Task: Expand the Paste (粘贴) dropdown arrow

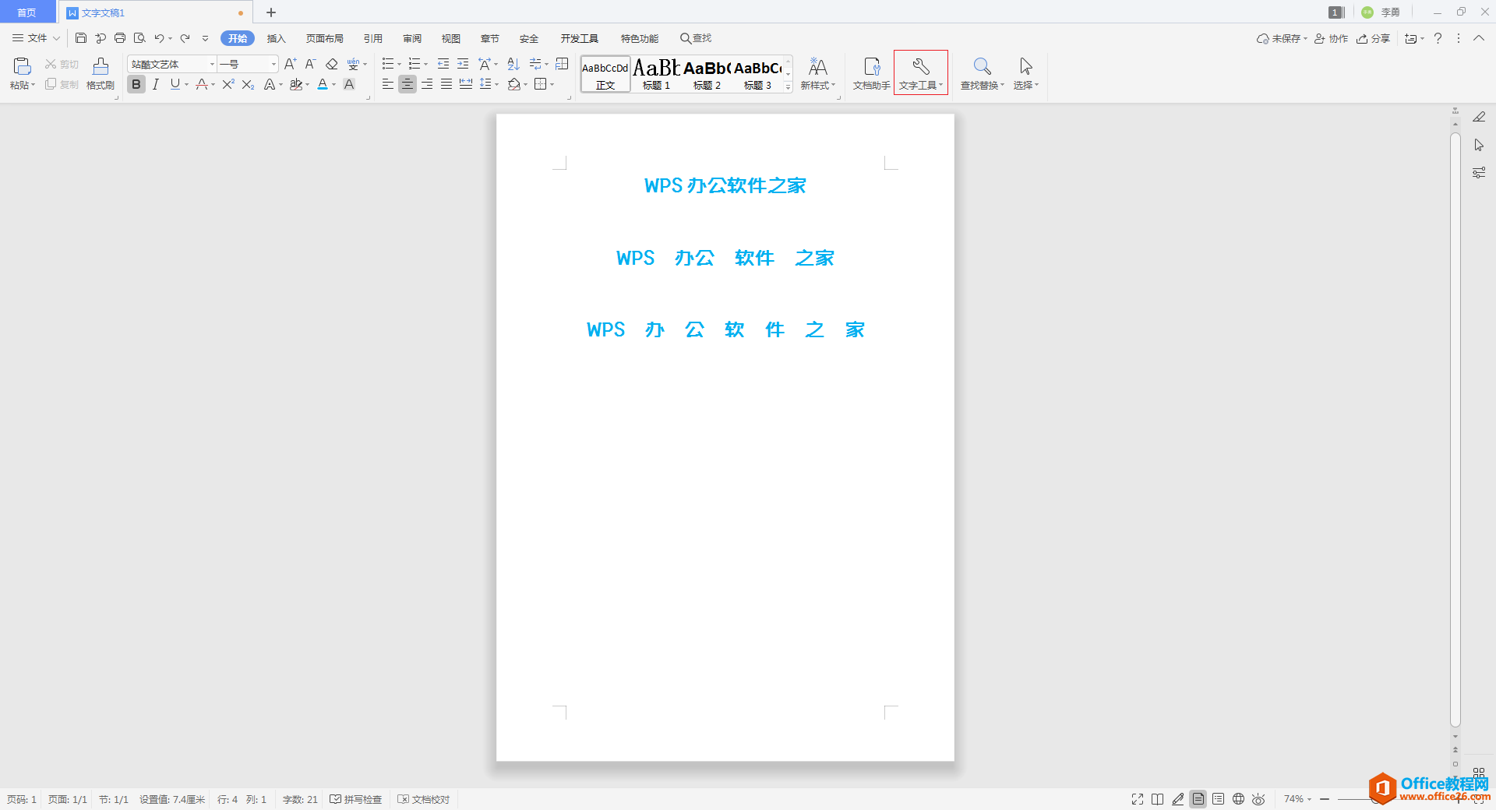Action: (x=33, y=85)
